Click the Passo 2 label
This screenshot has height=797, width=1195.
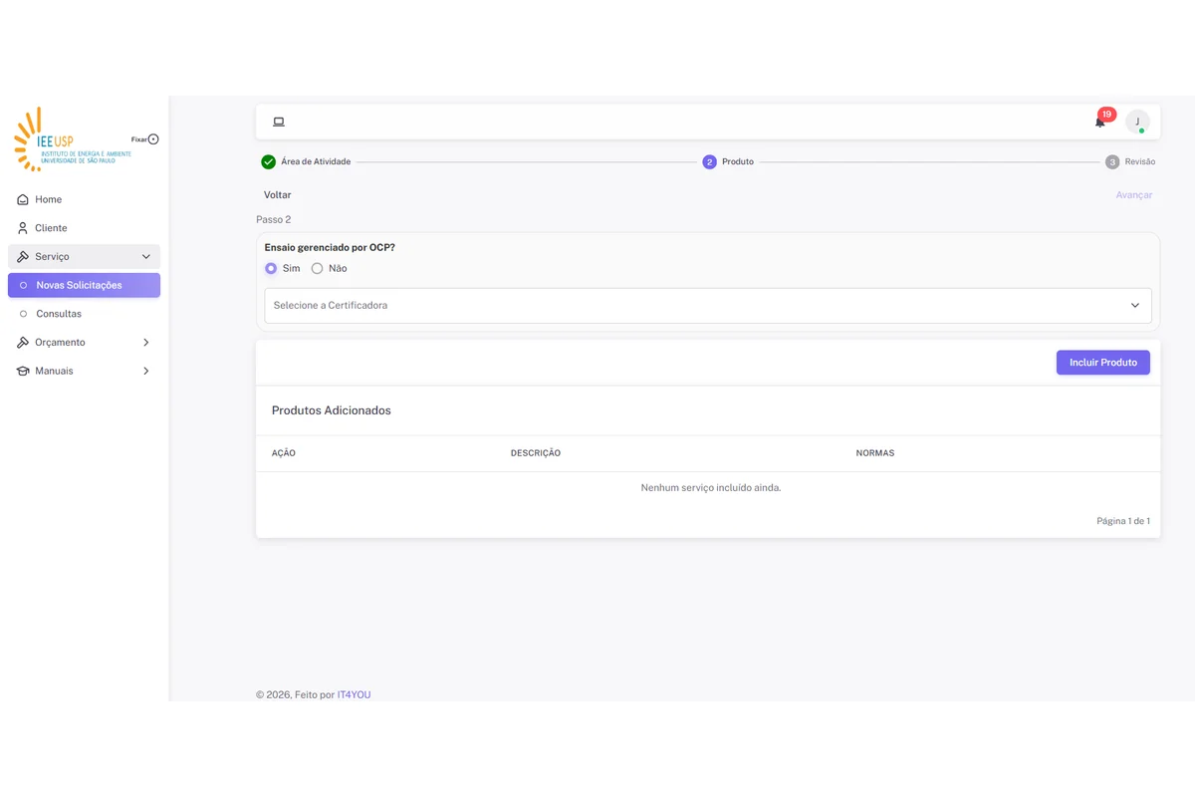point(274,219)
